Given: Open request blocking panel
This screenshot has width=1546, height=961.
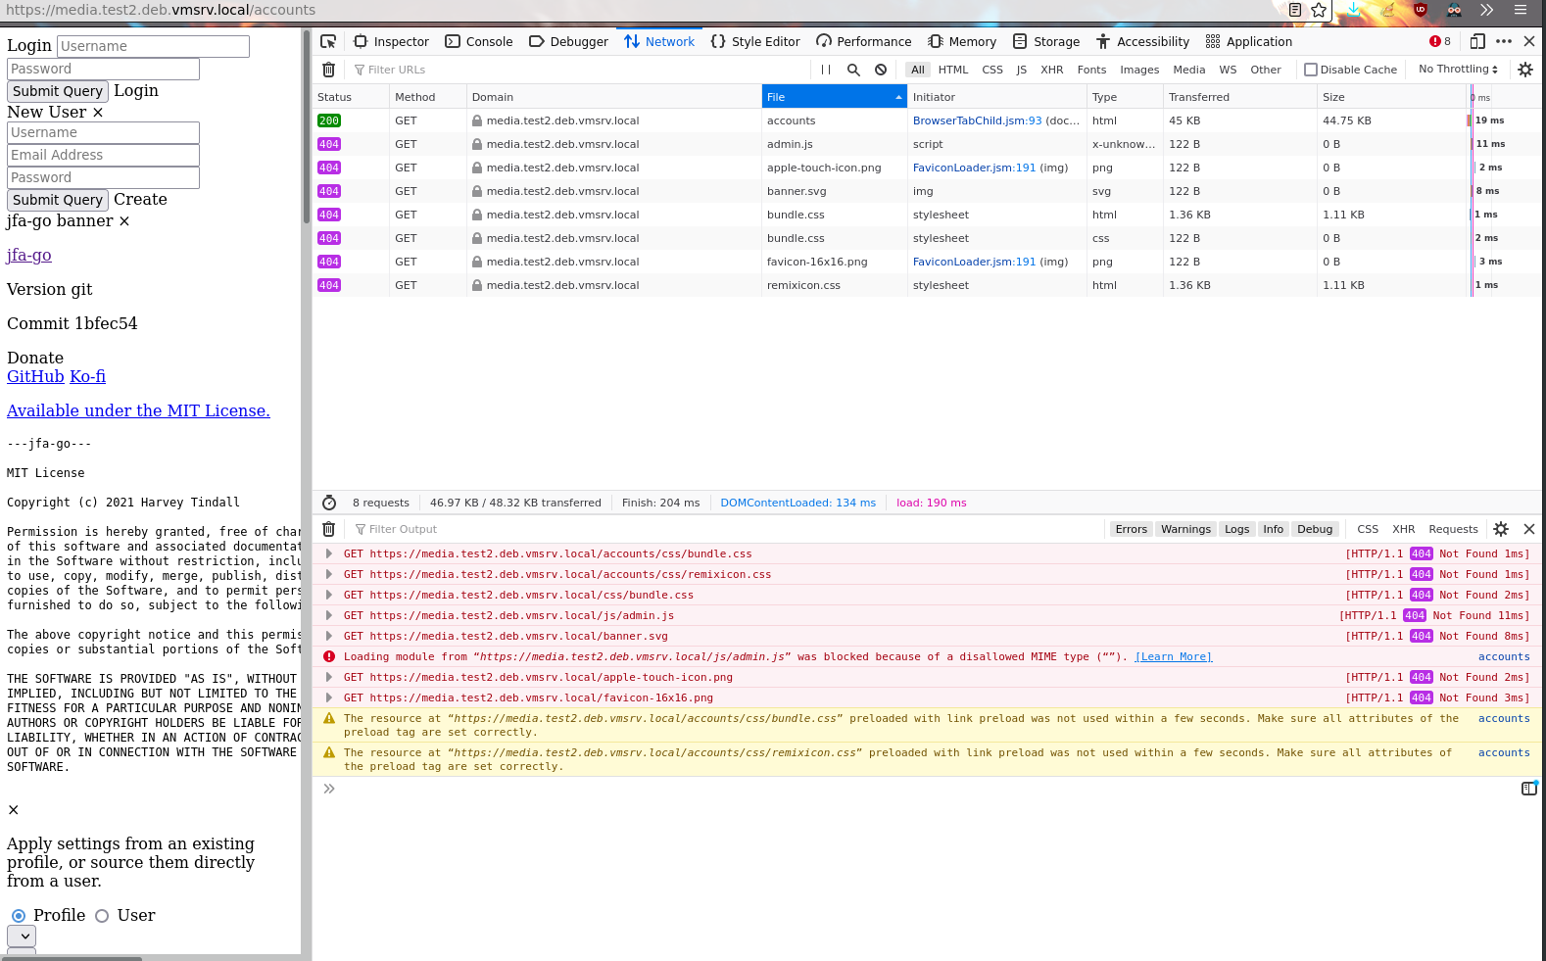Looking at the screenshot, I should (x=881, y=70).
